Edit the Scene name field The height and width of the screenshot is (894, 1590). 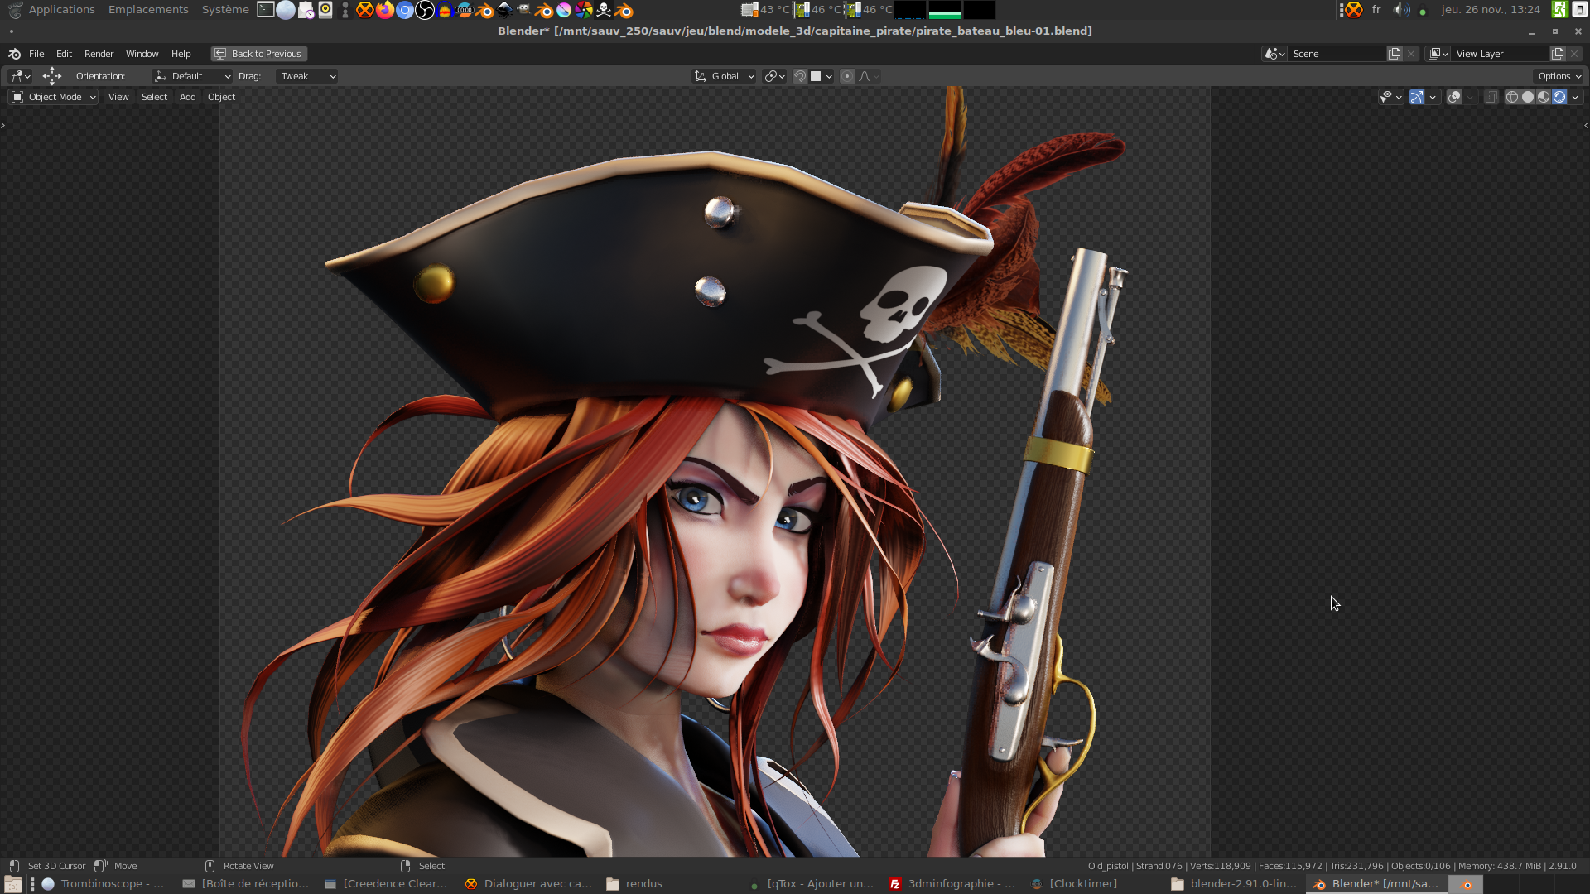point(1337,54)
